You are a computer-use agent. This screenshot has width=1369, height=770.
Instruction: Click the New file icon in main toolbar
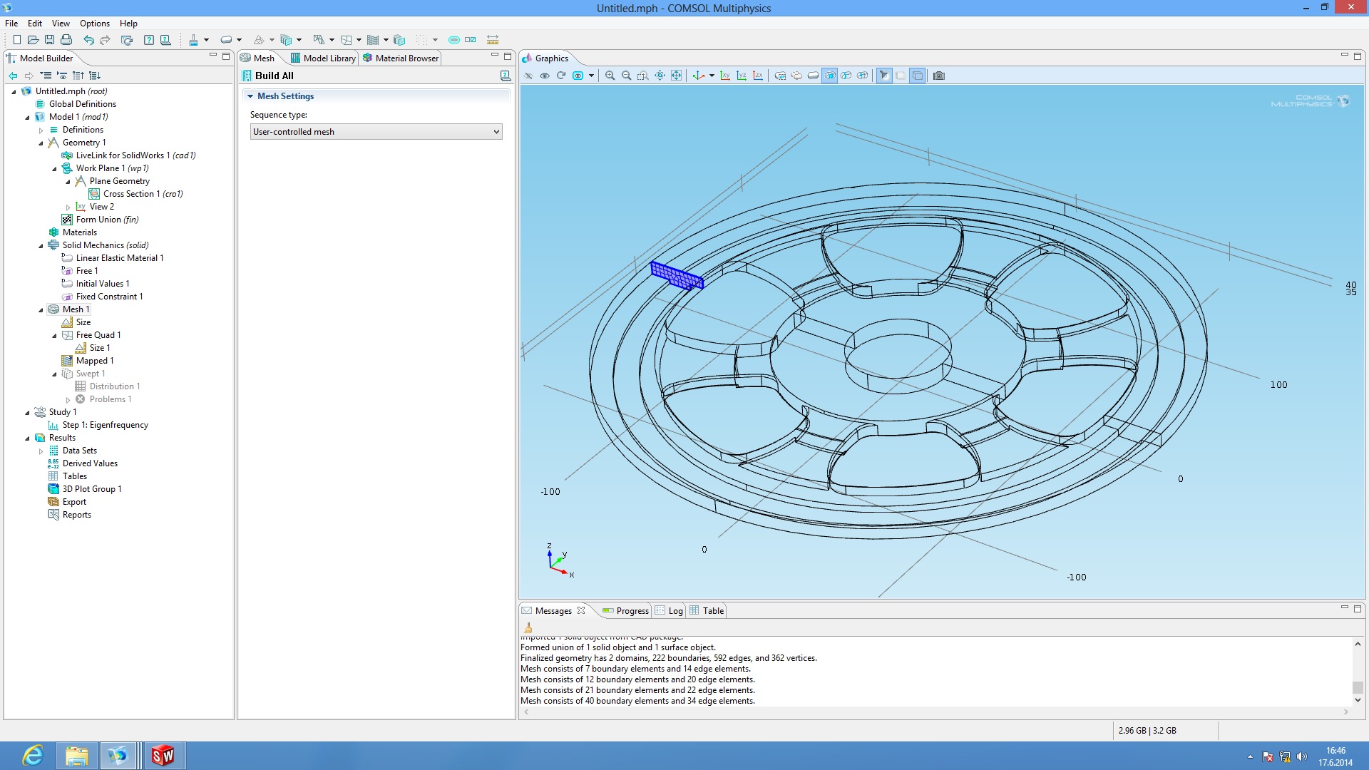tap(16, 40)
